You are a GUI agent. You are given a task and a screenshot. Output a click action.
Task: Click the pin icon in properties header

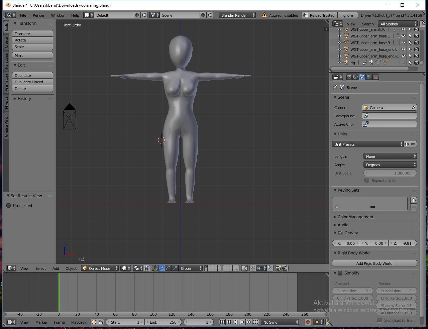(x=335, y=87)
